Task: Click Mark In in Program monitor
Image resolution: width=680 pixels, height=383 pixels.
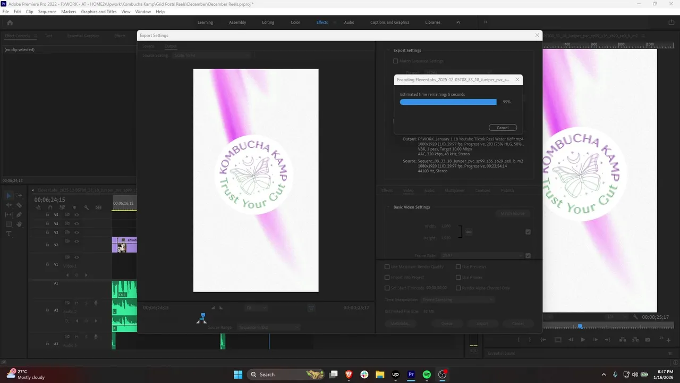Action: [520, 340]
